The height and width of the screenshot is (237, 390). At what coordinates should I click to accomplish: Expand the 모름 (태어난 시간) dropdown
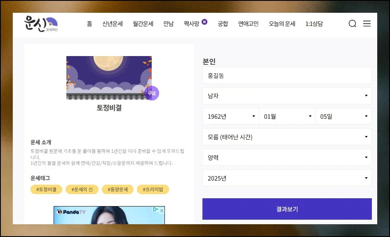point(287,137)
